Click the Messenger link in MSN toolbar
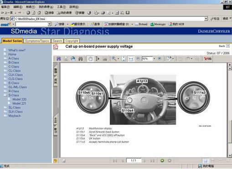The image size is (232, 169). pos(158,24)
